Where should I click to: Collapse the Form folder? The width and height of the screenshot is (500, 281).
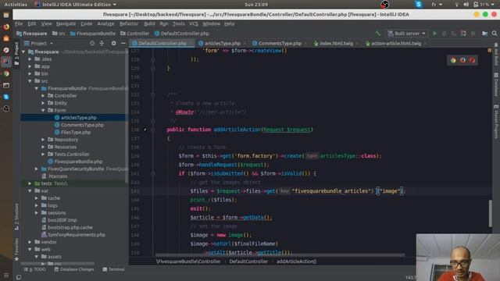click(43, 110)
